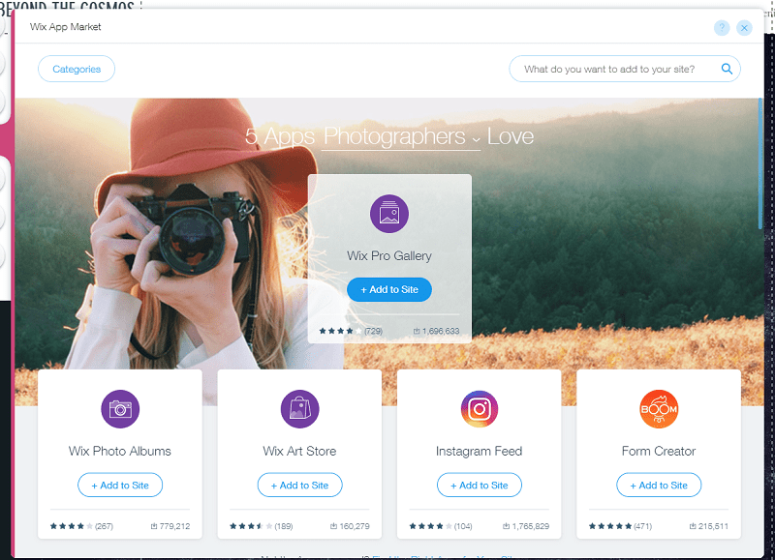The height and width of the screenshot is (560, 775).
Task: Click Instagram Feed install count 1,765,829
Action: click(526, 526)
